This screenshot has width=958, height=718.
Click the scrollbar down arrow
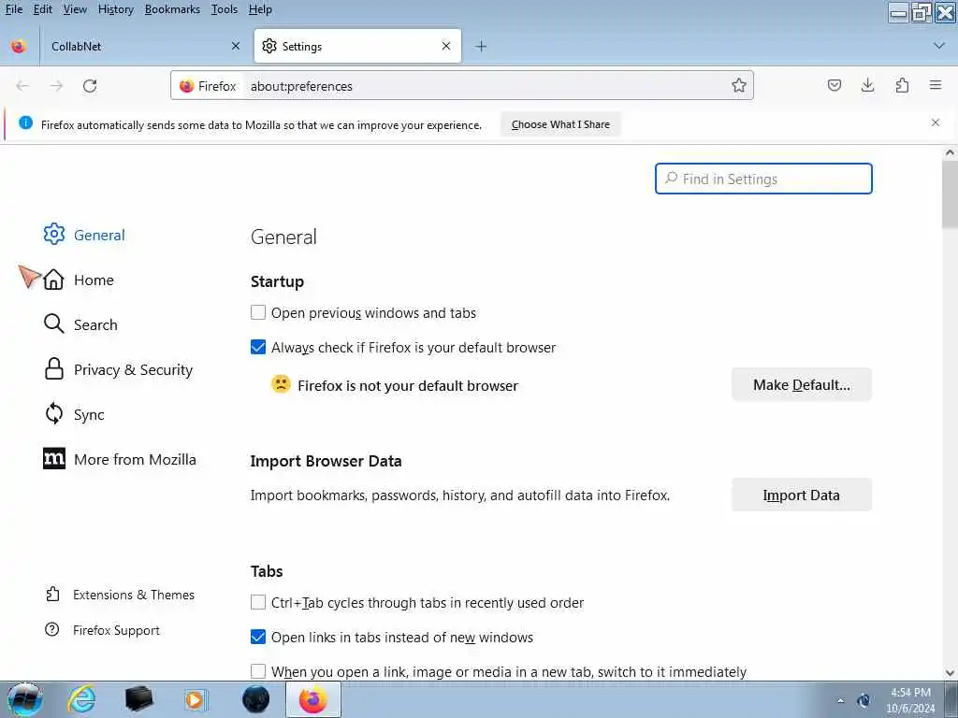coord(950,672)
